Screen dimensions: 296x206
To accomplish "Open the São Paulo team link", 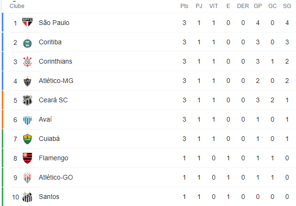I will coord(54,23).
